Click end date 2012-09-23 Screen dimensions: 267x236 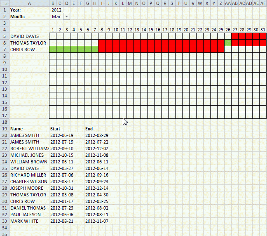pyautogui.click(x=97, y=182)
